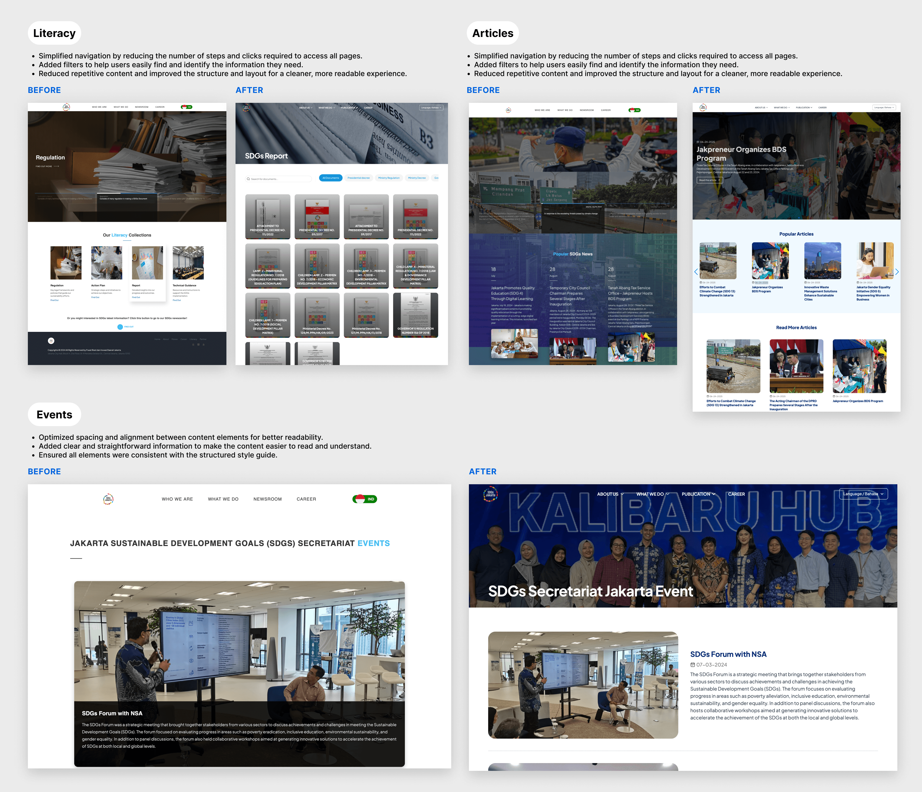The height and width of the screenshot is (792, 922).
Task: Toggle IND language switch in Literacy Before header
Action: 186,107
